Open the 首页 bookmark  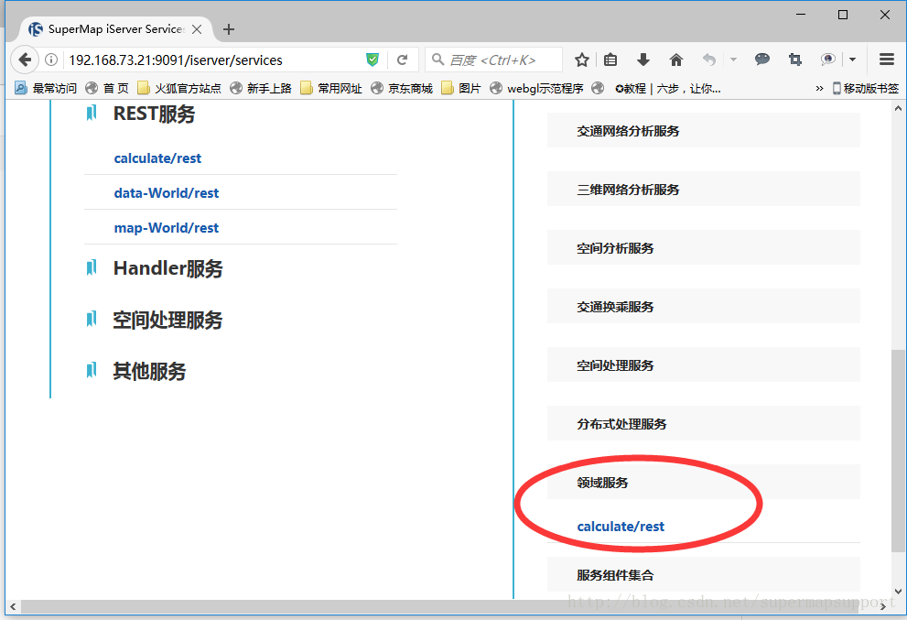coord(107,89)
